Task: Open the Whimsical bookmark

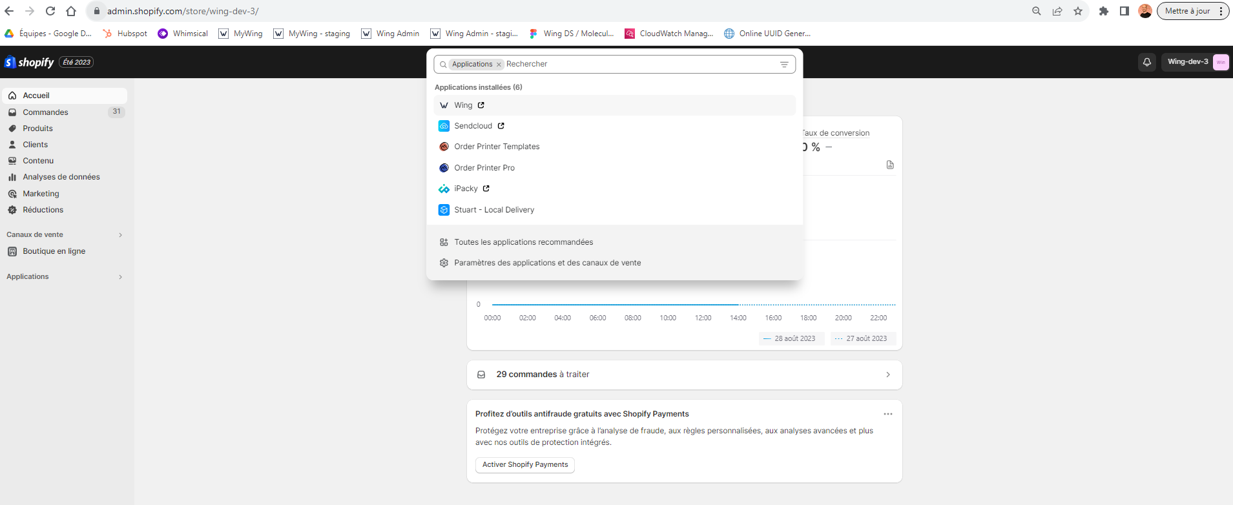Action: click(x=183, y=34)
